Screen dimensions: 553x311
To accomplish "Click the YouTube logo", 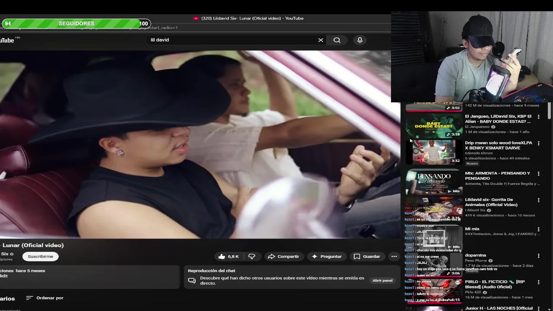I will (8, 40).
